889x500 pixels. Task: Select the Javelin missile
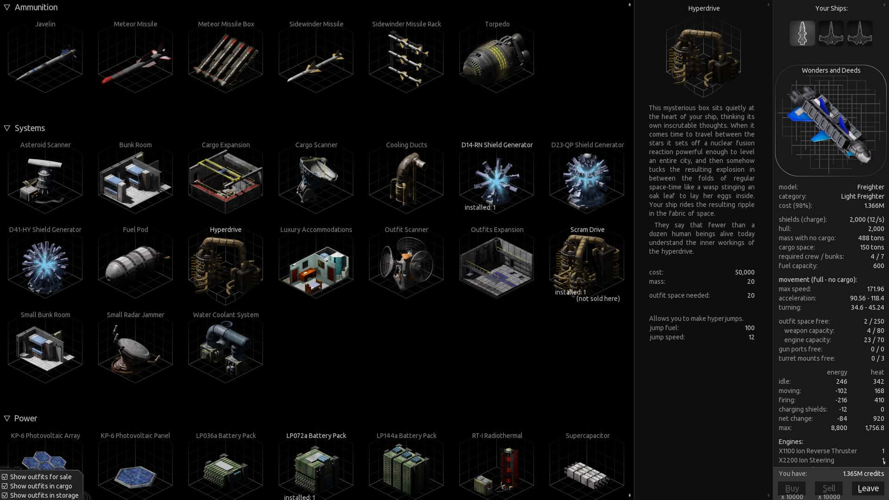(x=45, y=58)
